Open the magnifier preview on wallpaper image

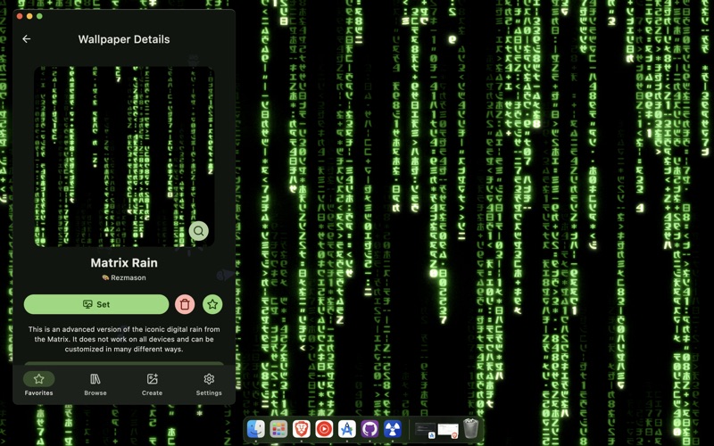tap(198, 231)
